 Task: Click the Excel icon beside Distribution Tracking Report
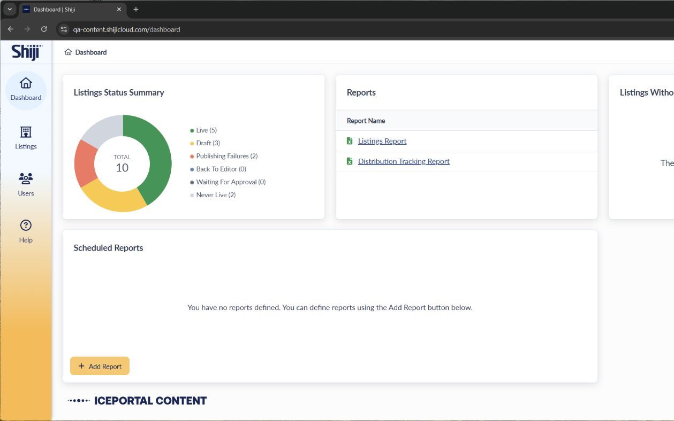[x=350, y=161]
